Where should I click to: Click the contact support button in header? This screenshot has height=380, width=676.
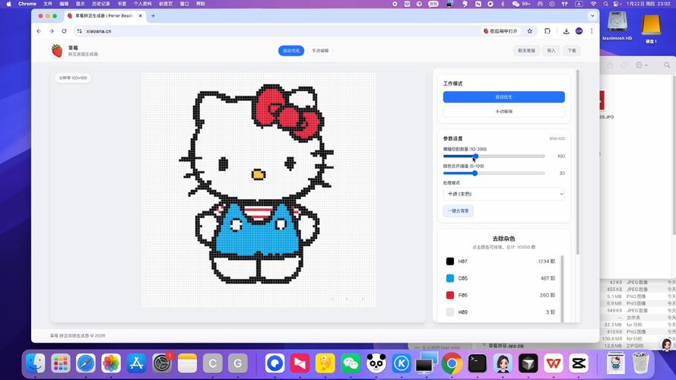(x=526, y=50)
